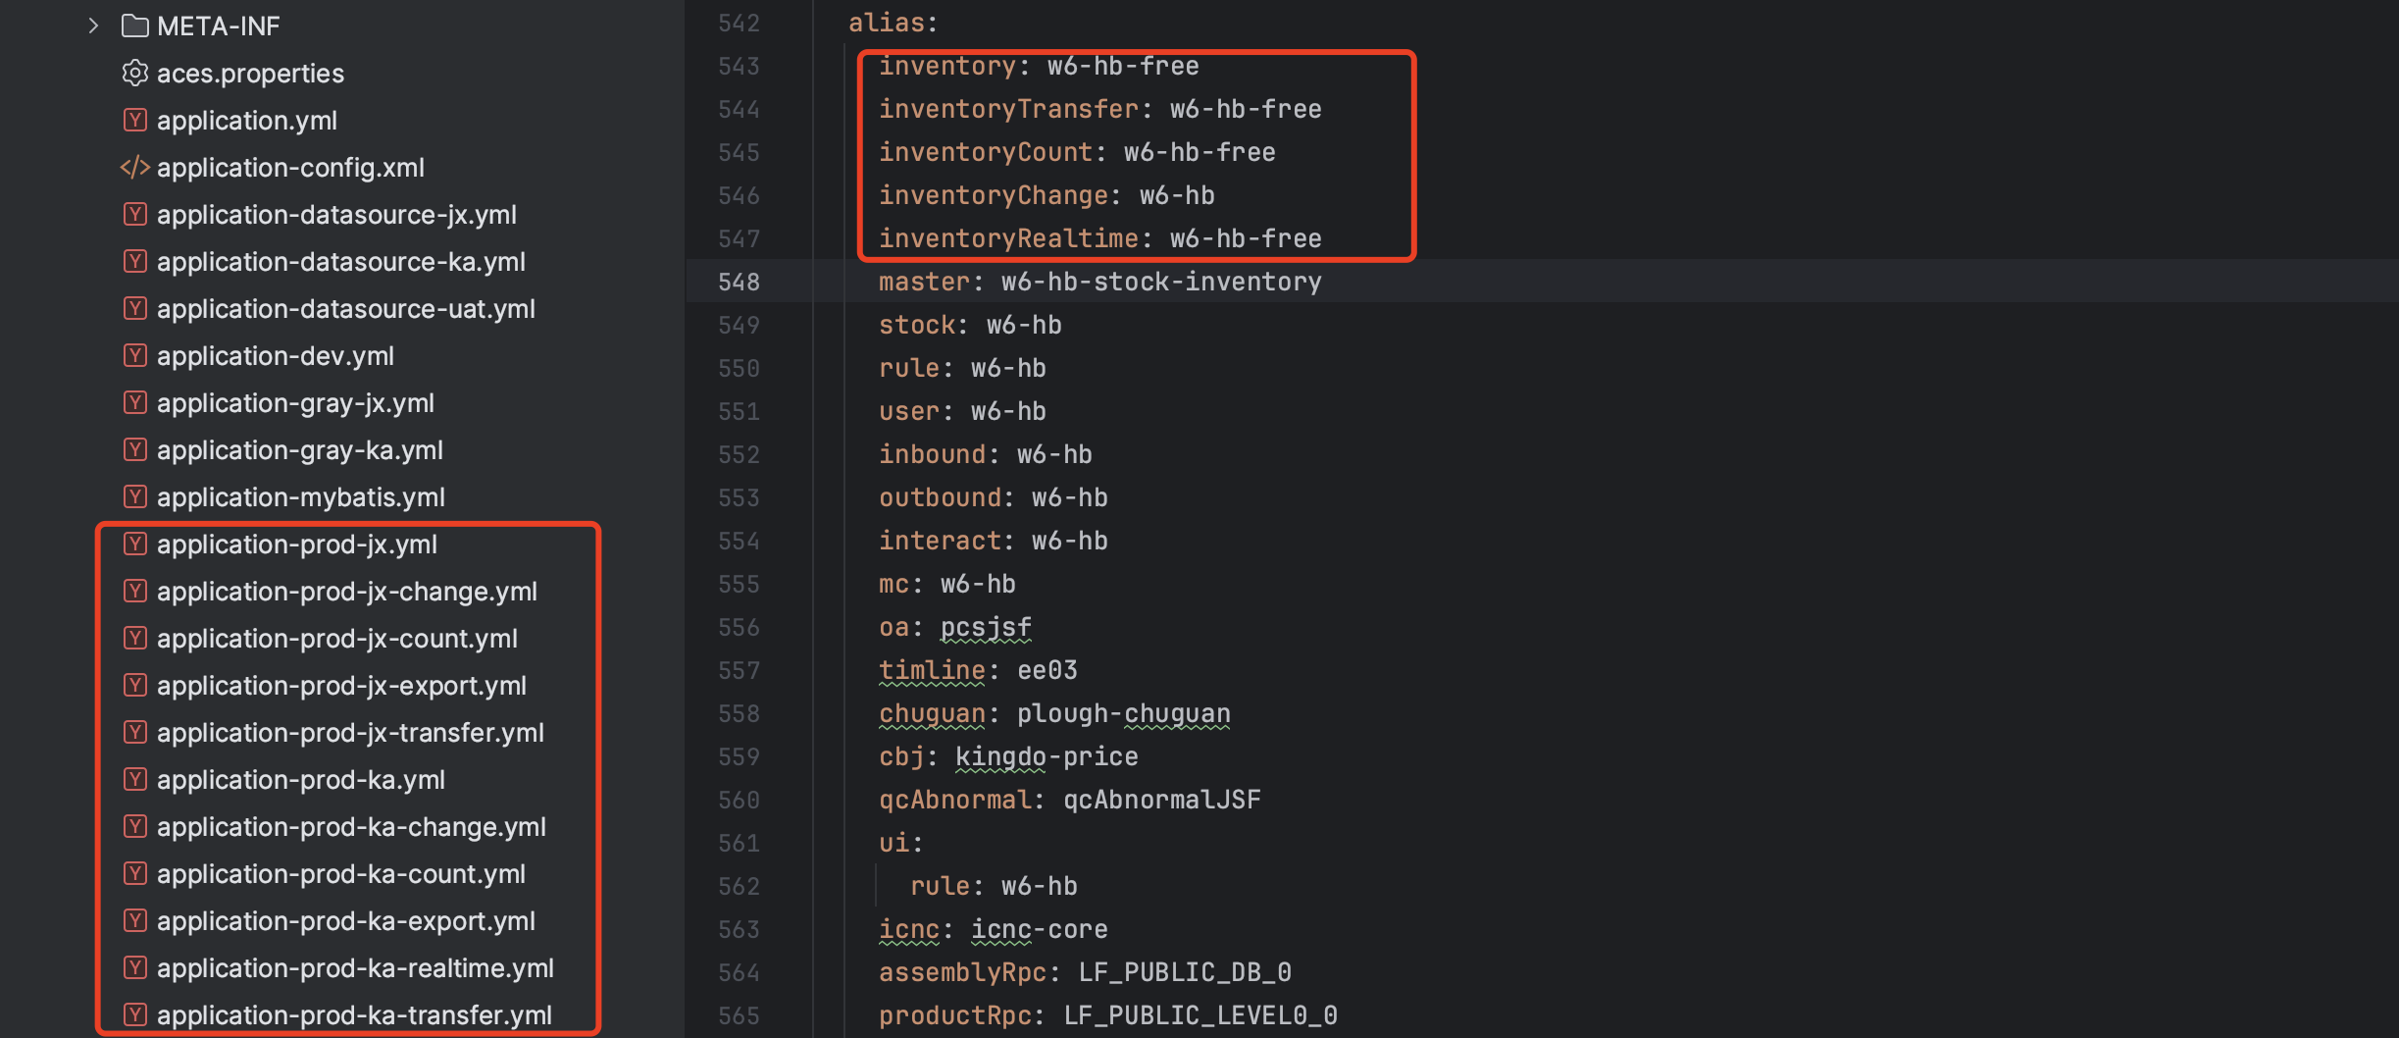Open application-datasource-jx.yml file

336,215
